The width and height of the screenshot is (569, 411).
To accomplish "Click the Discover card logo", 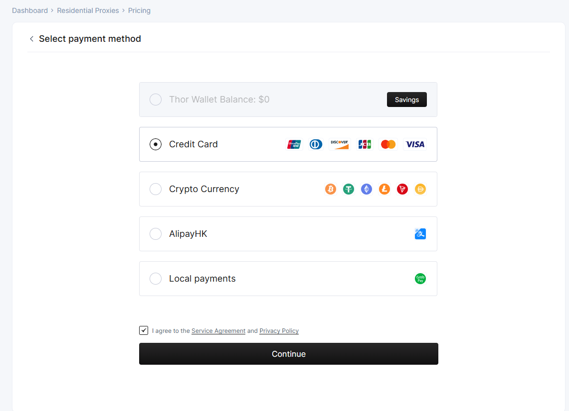I will pyautogui.click(x=339, y=144).
